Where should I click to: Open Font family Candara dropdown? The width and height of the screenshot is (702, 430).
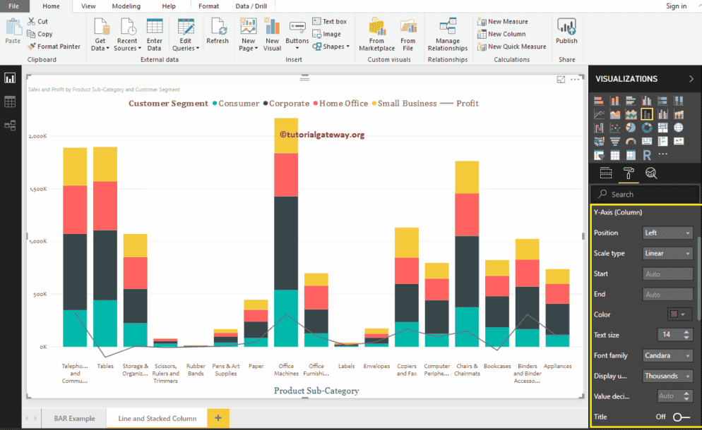[667, 355]
